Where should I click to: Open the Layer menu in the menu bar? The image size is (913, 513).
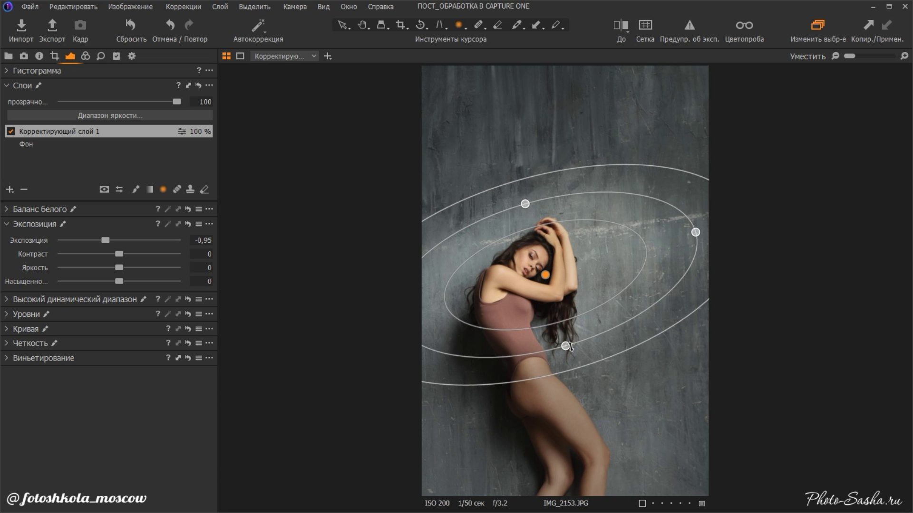click(x=220, y=7)
